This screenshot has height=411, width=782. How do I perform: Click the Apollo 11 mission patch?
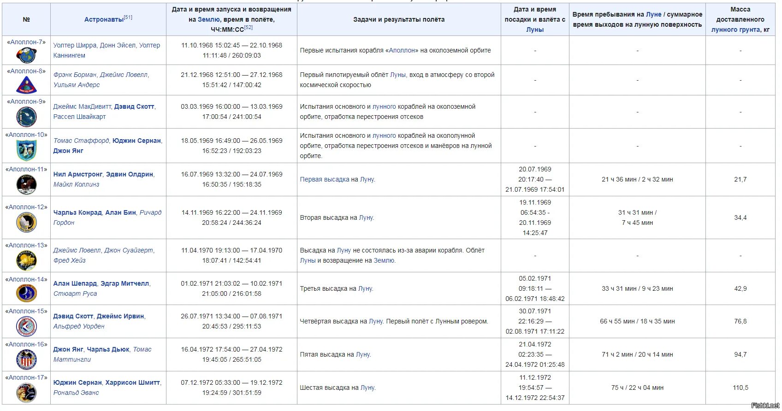[x=26, y=184]
